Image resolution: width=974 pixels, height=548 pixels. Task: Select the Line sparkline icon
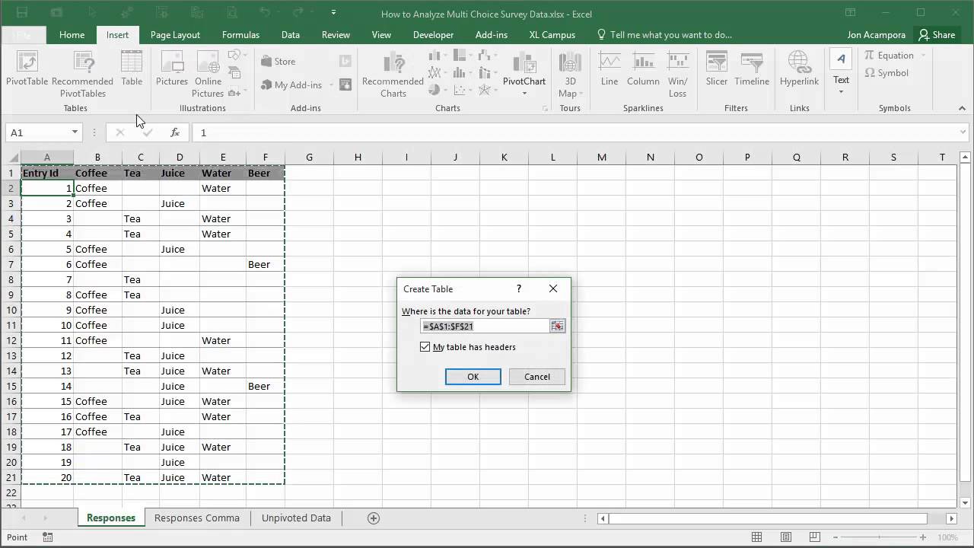tap(609, 68)
